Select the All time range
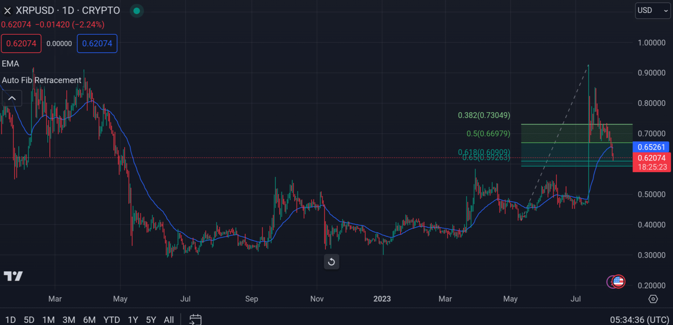 169,320
